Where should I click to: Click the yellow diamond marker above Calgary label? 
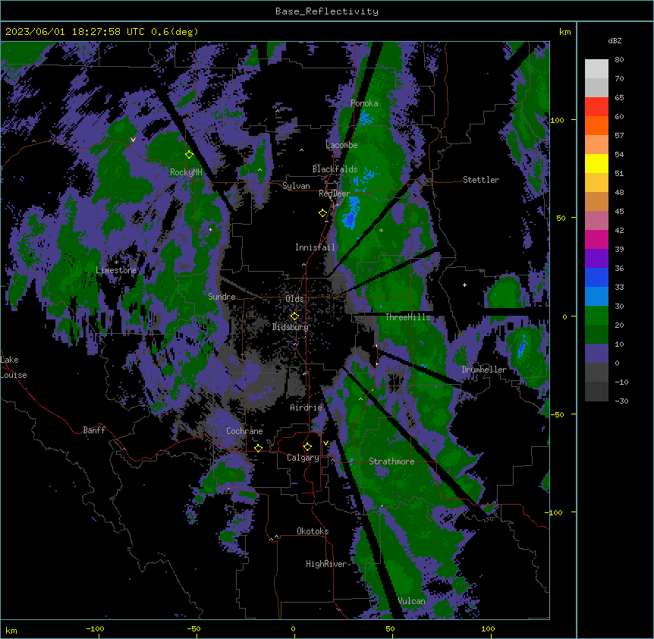pos(307,447)
